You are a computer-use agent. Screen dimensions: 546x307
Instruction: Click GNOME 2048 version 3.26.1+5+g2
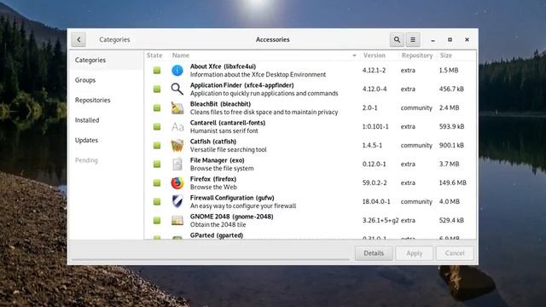[x=380, y=220]
